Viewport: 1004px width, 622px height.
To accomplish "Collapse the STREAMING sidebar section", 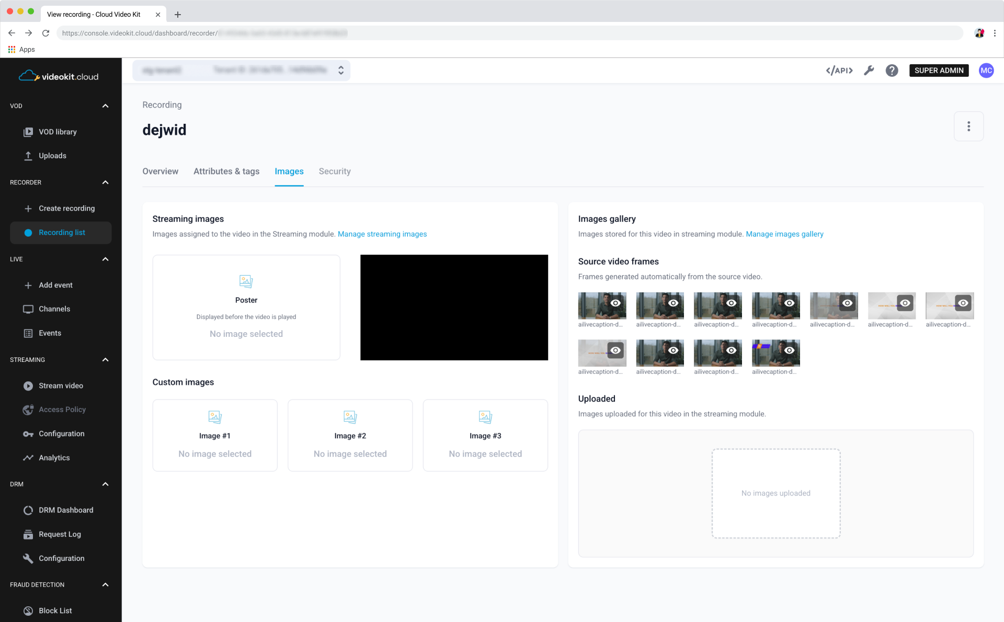I will pyautogui.click(x=105, y=360).
